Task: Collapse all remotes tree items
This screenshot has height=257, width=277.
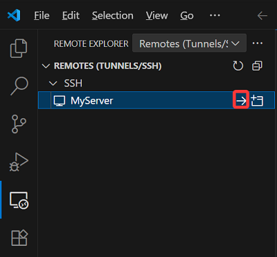Action: click(x=257, y=66)
